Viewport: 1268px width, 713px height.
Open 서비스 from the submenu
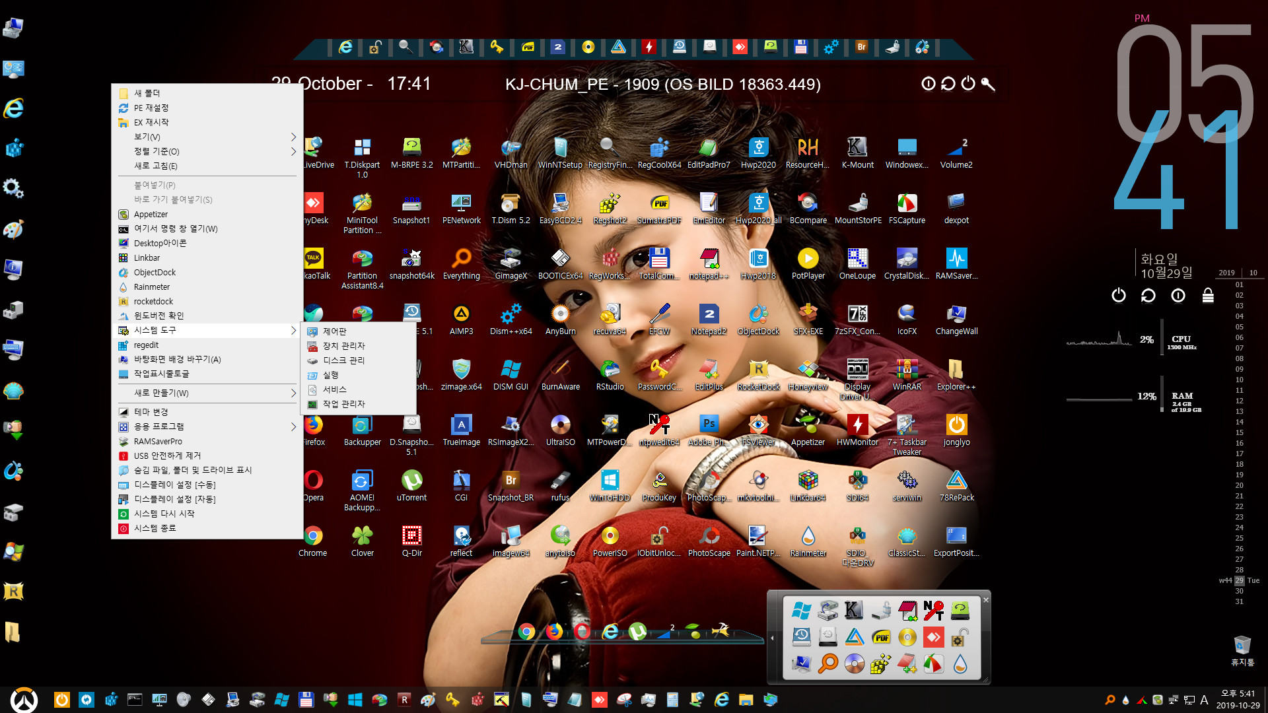(359, 390)
